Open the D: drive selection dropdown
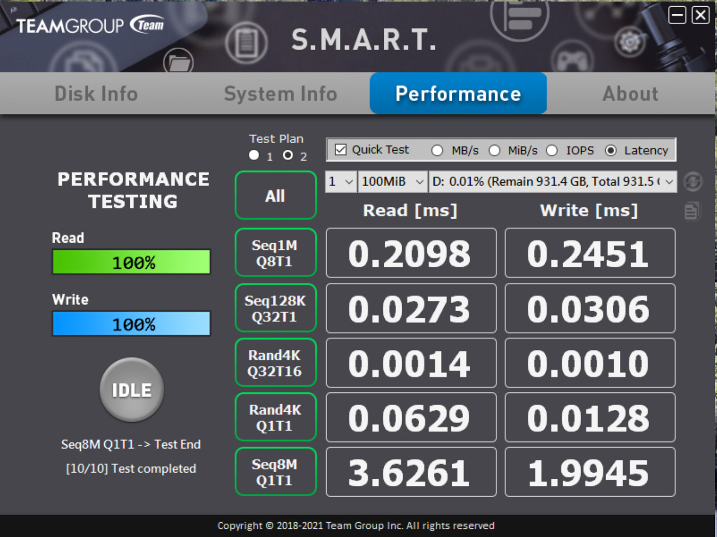Viewport: 717px width, 537px height. 552,182
